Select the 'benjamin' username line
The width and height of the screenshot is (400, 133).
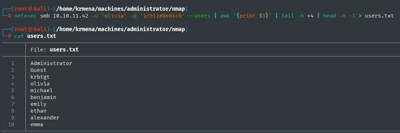point(43,97)
